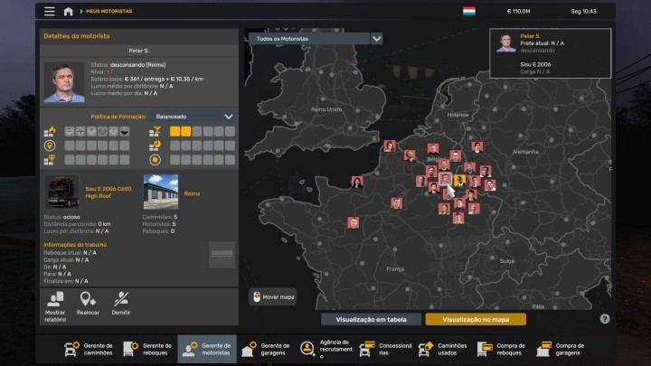This screenshot has height=366, width=651.
Task: Open the hamburger main menu
Action: [50, 11]
